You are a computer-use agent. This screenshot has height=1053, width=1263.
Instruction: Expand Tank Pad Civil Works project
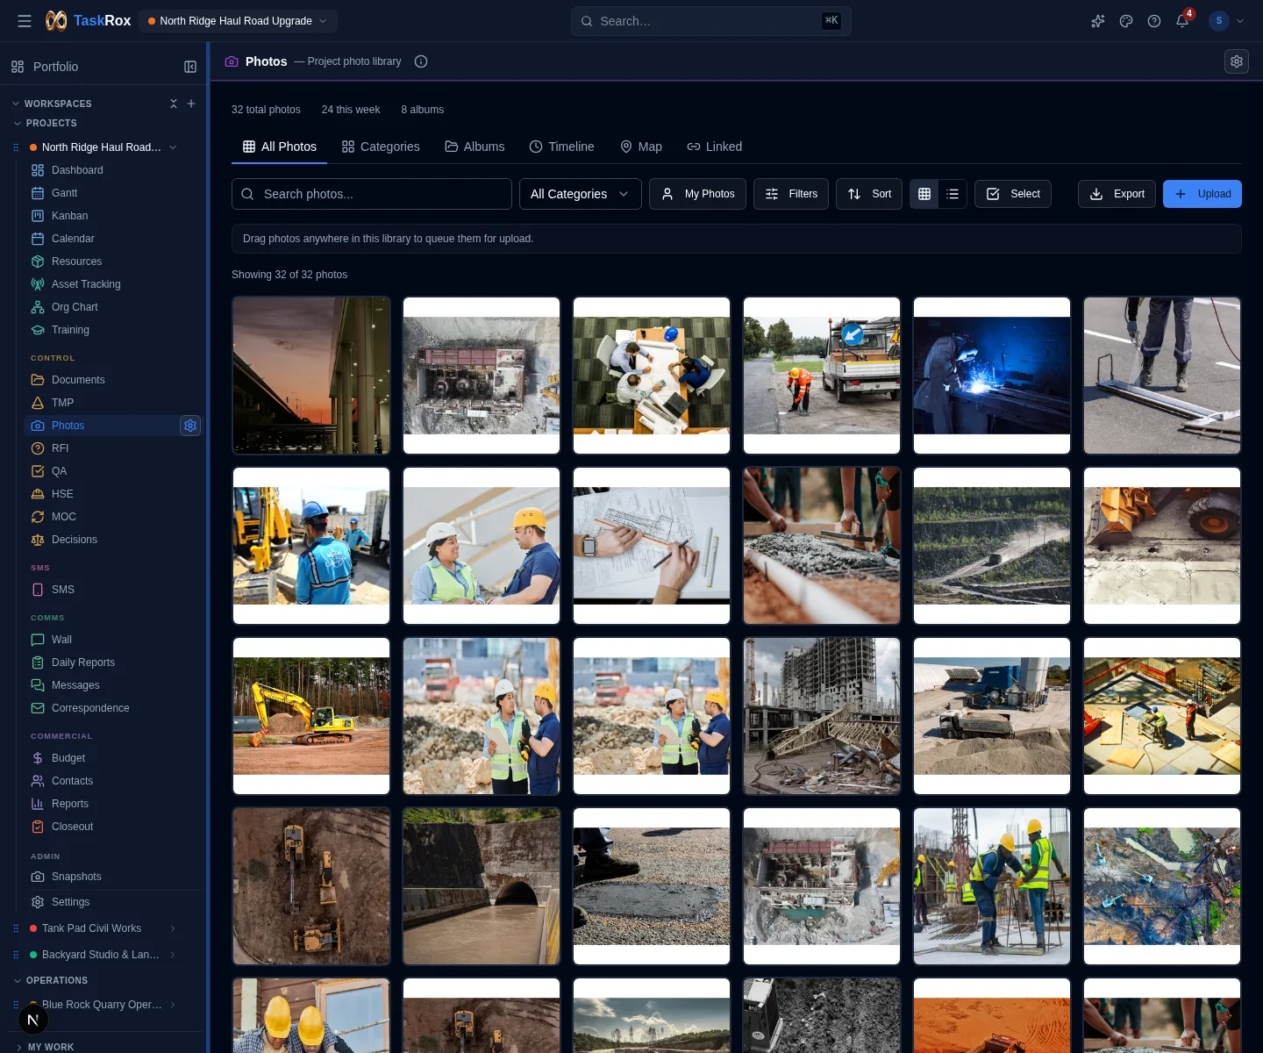click(x=173, y=928)
